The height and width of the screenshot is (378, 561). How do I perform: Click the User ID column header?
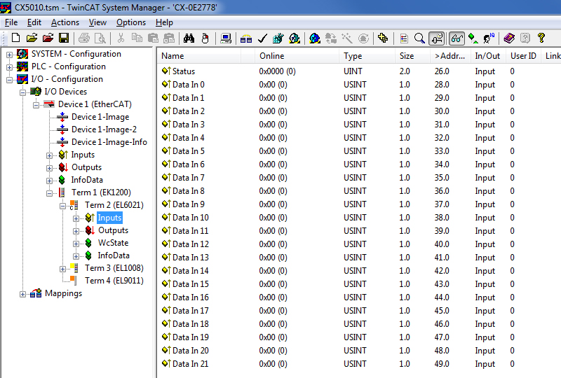[x=523, y=56]
